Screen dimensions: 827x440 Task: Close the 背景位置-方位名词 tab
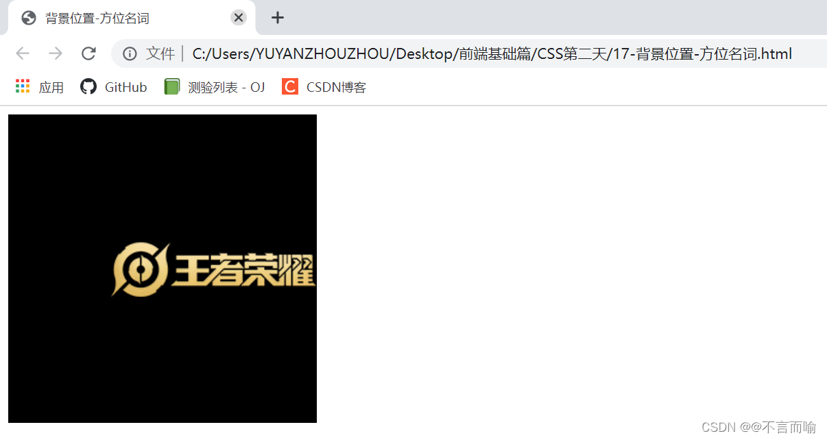coord(239,18)
